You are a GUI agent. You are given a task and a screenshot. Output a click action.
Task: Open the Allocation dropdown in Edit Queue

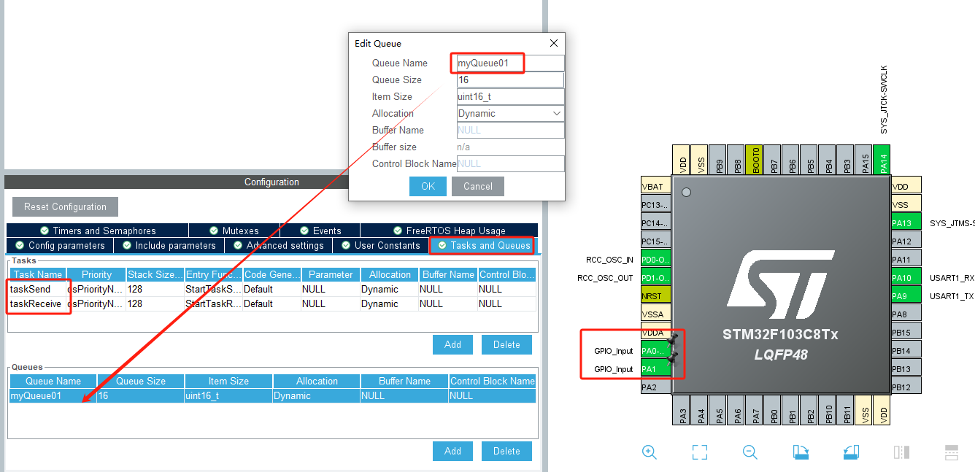(x=510, y=113)
